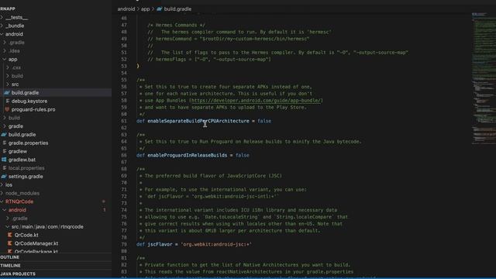The height and width of the screenshot is (279, 496).
Task: Open settings.gradle file
Action: [26, 177]
